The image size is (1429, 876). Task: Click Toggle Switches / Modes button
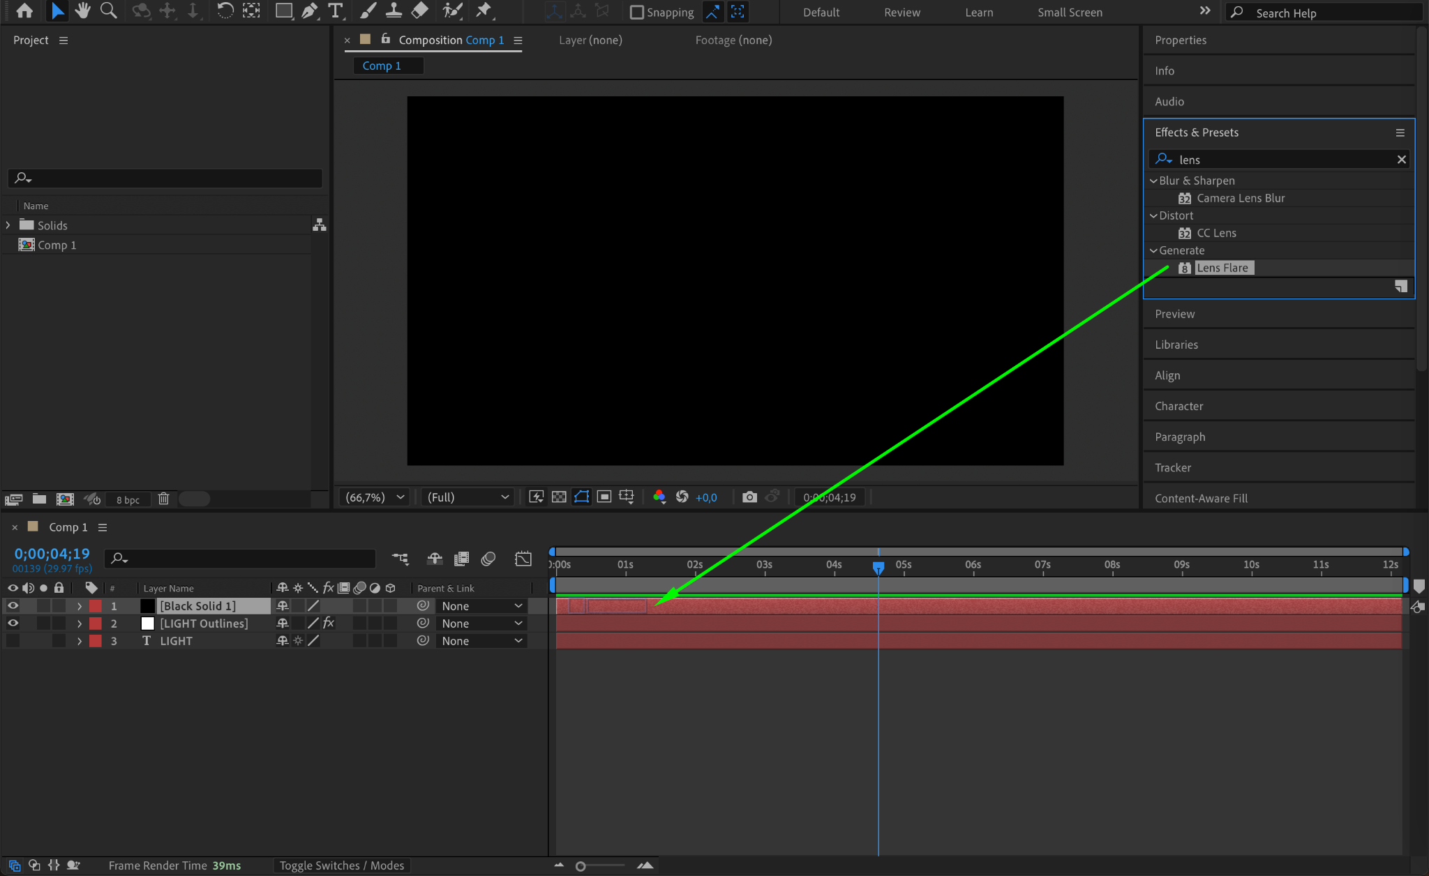pyautogui.click(x=342, y=866)
